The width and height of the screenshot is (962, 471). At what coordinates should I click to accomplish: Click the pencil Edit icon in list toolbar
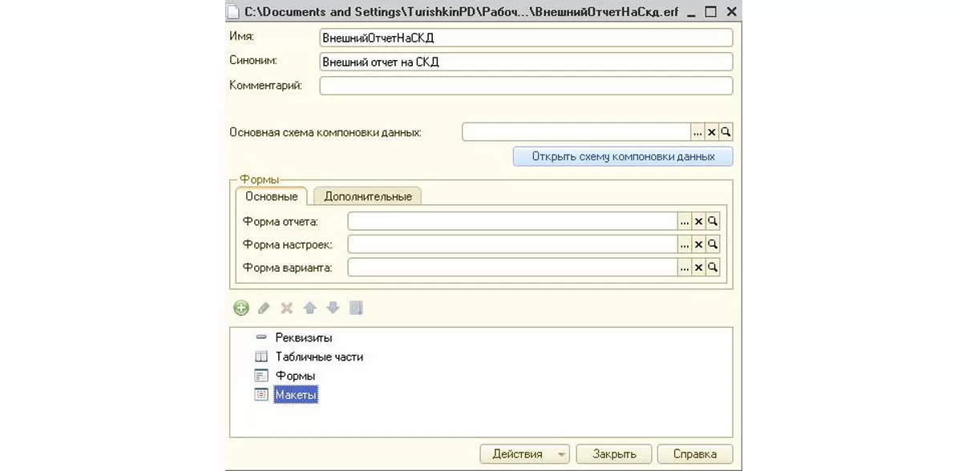[x=264, y=308]
